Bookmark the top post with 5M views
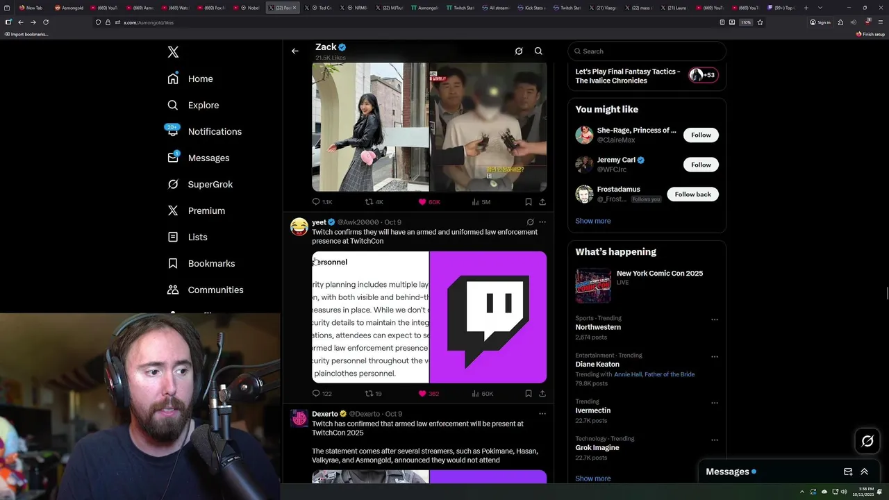The height and width of the screenshot is (500, 889). [x=529, y=201]
